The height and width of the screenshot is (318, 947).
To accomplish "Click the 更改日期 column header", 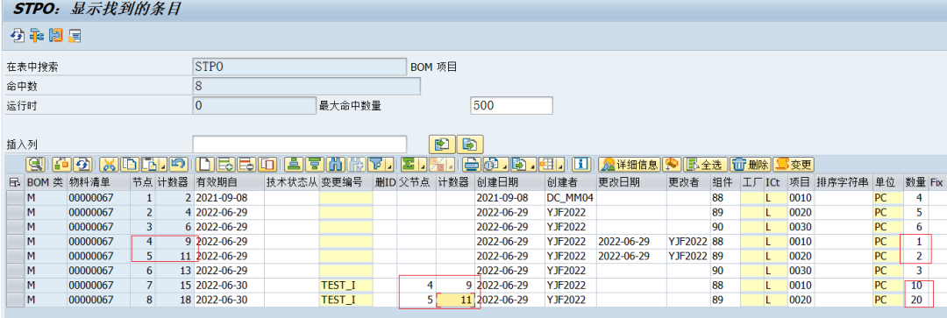I will (631, 181).
